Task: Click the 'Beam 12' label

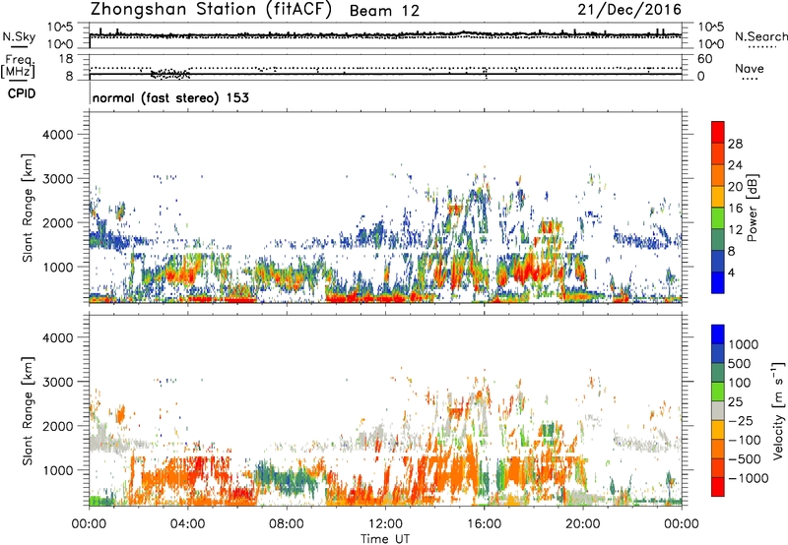Action: click(x=384, y=11)
